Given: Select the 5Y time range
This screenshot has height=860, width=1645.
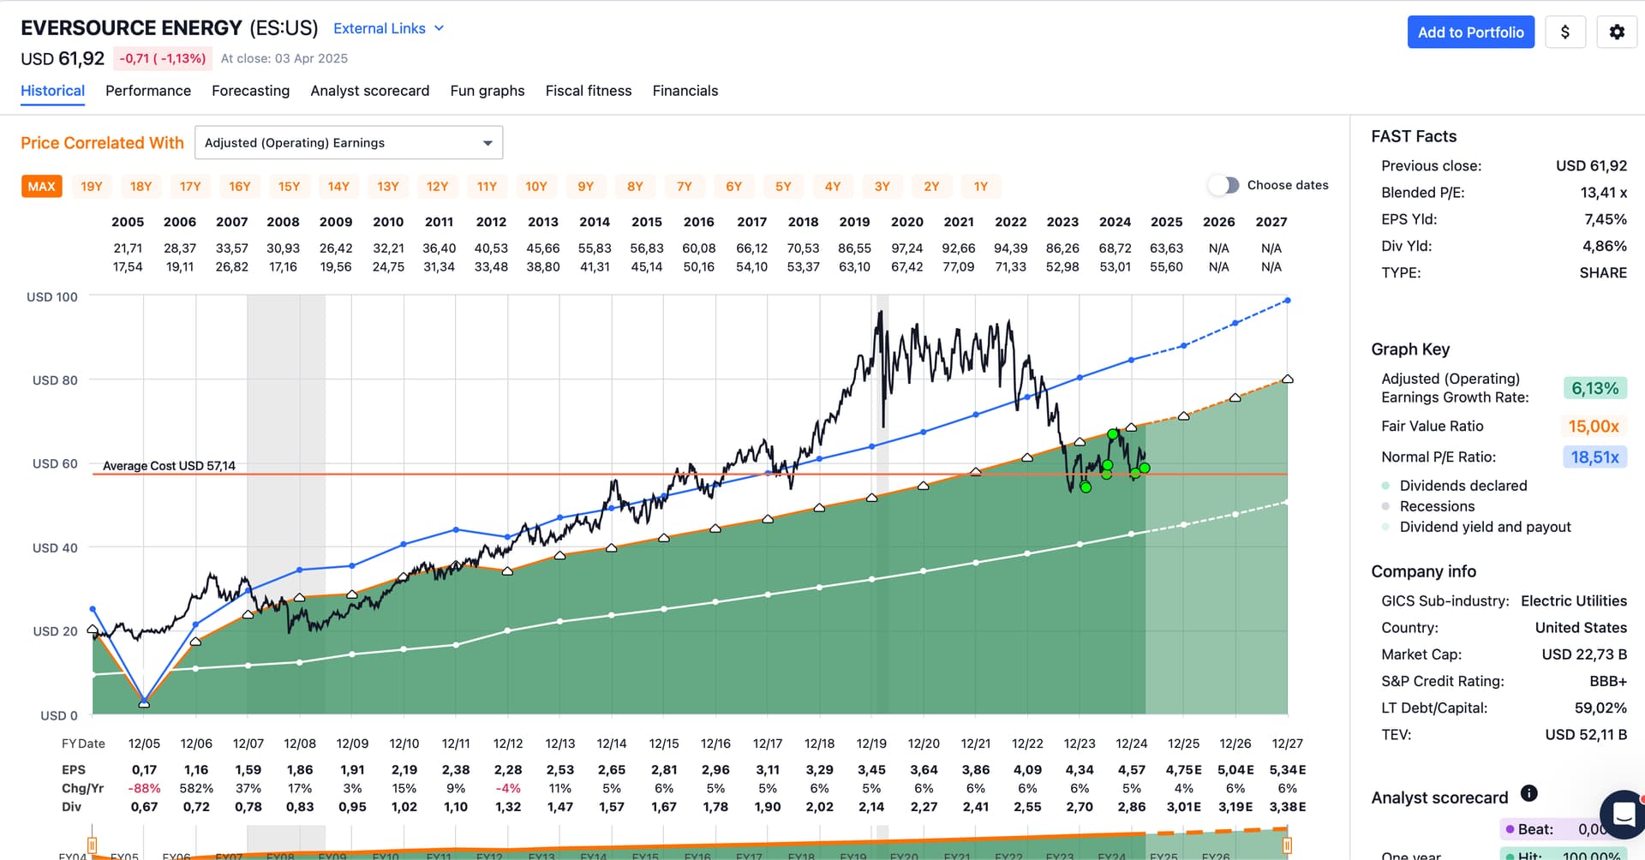Looking at the screenshot, I should pos(783,187).
